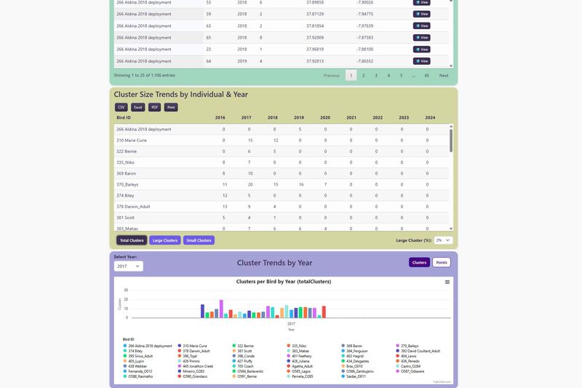Viewport: 582px width, 388px height.
Task: Click Next in the table pagination
Action: point(444,75)
